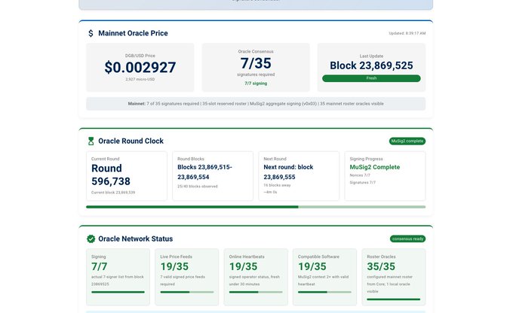Click the "Updated: 8:39:17 AM" timestamp
Screen dimensions: 513x313
coord(407,33)
